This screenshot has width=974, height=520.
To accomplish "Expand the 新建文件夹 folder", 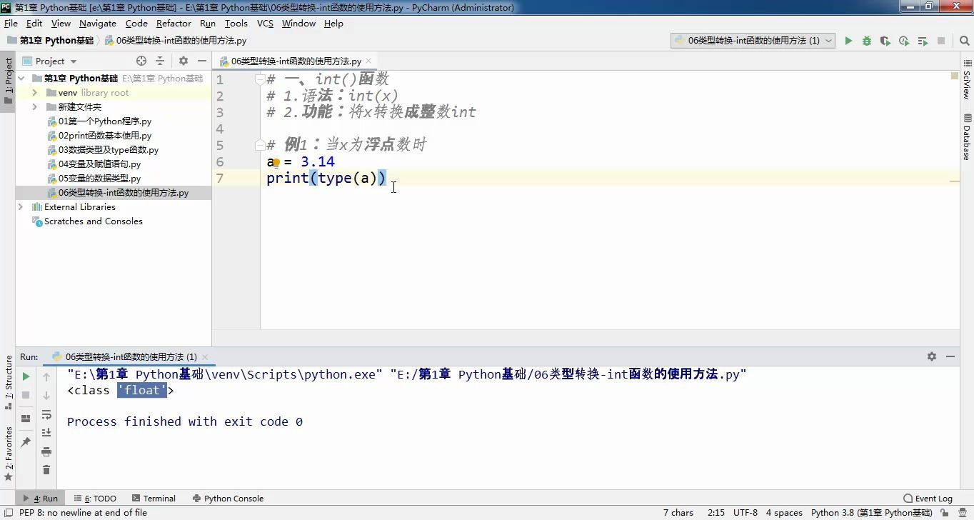I will (x=34, y=107).
